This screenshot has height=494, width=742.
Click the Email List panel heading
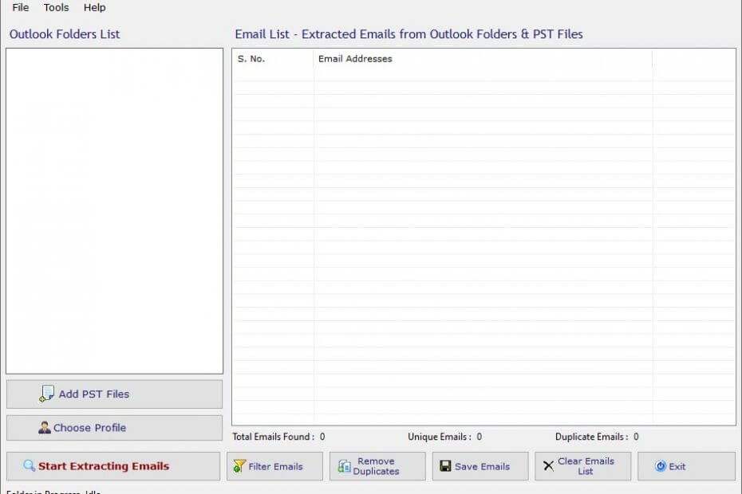408,34
